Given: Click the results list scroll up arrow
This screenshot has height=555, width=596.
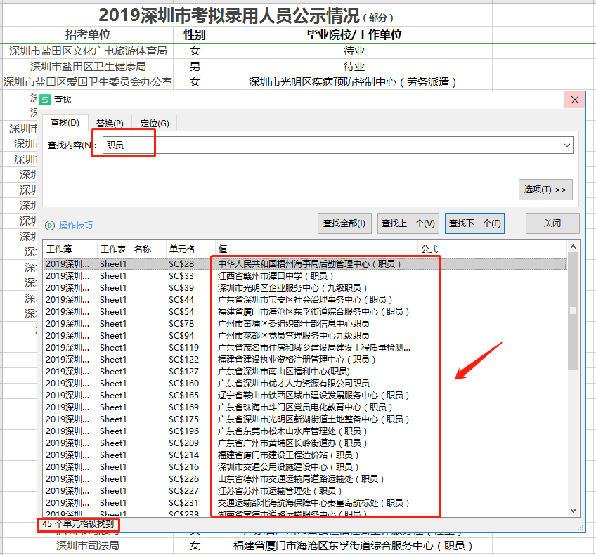Looking at the screenshot, I should (574, 247).
